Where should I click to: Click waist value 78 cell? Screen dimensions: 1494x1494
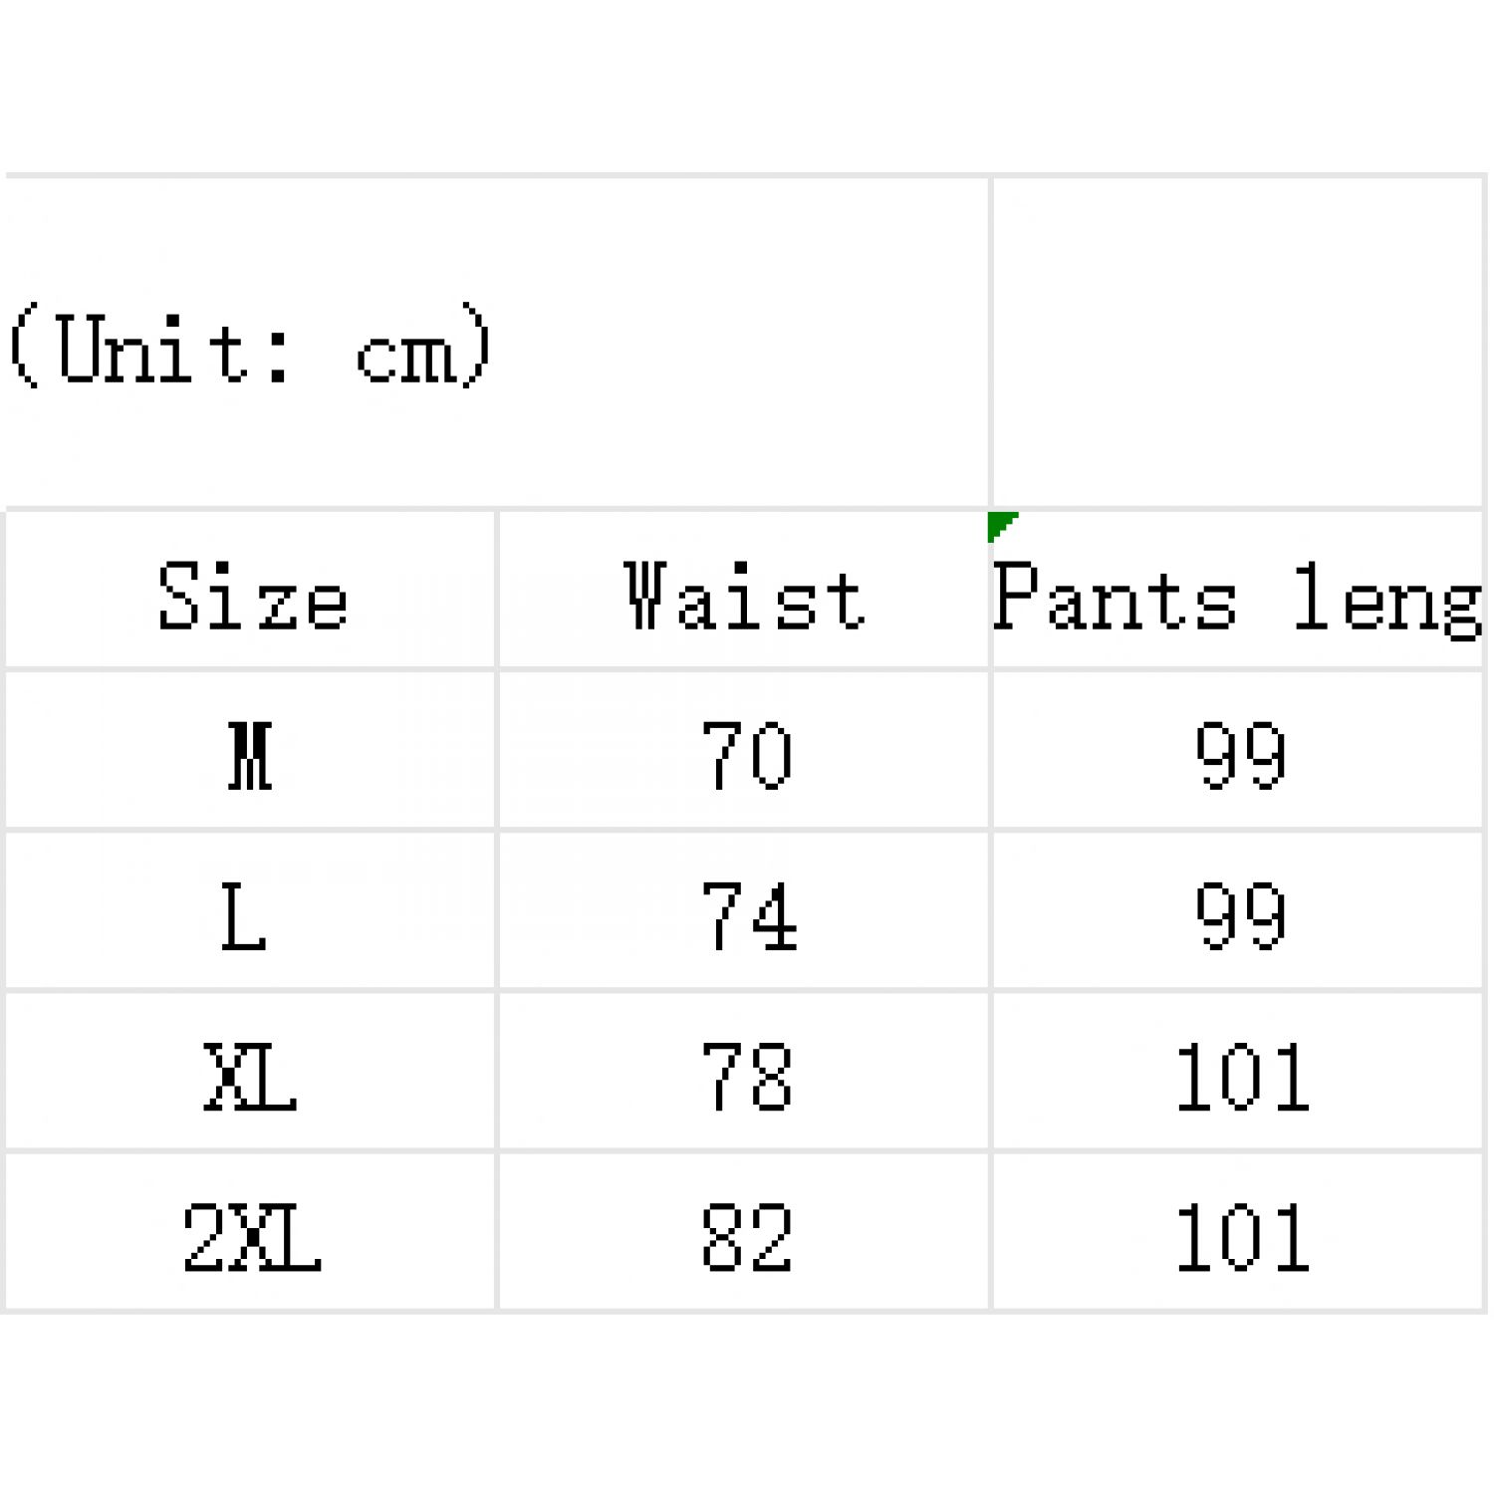pyautogui.click(x=744, y=1075)
